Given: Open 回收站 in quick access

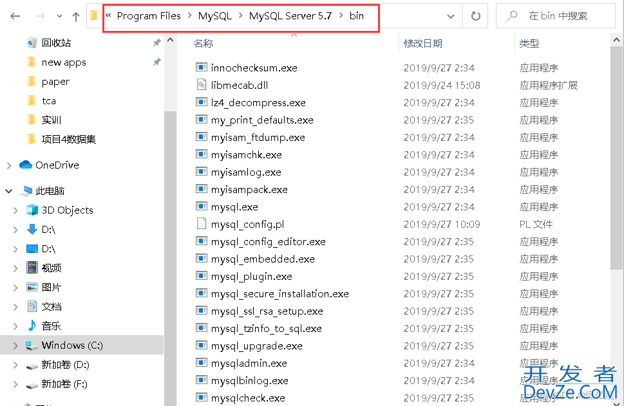Looking at the screenshot, I should pyautogui.click(x=57, y=42).
